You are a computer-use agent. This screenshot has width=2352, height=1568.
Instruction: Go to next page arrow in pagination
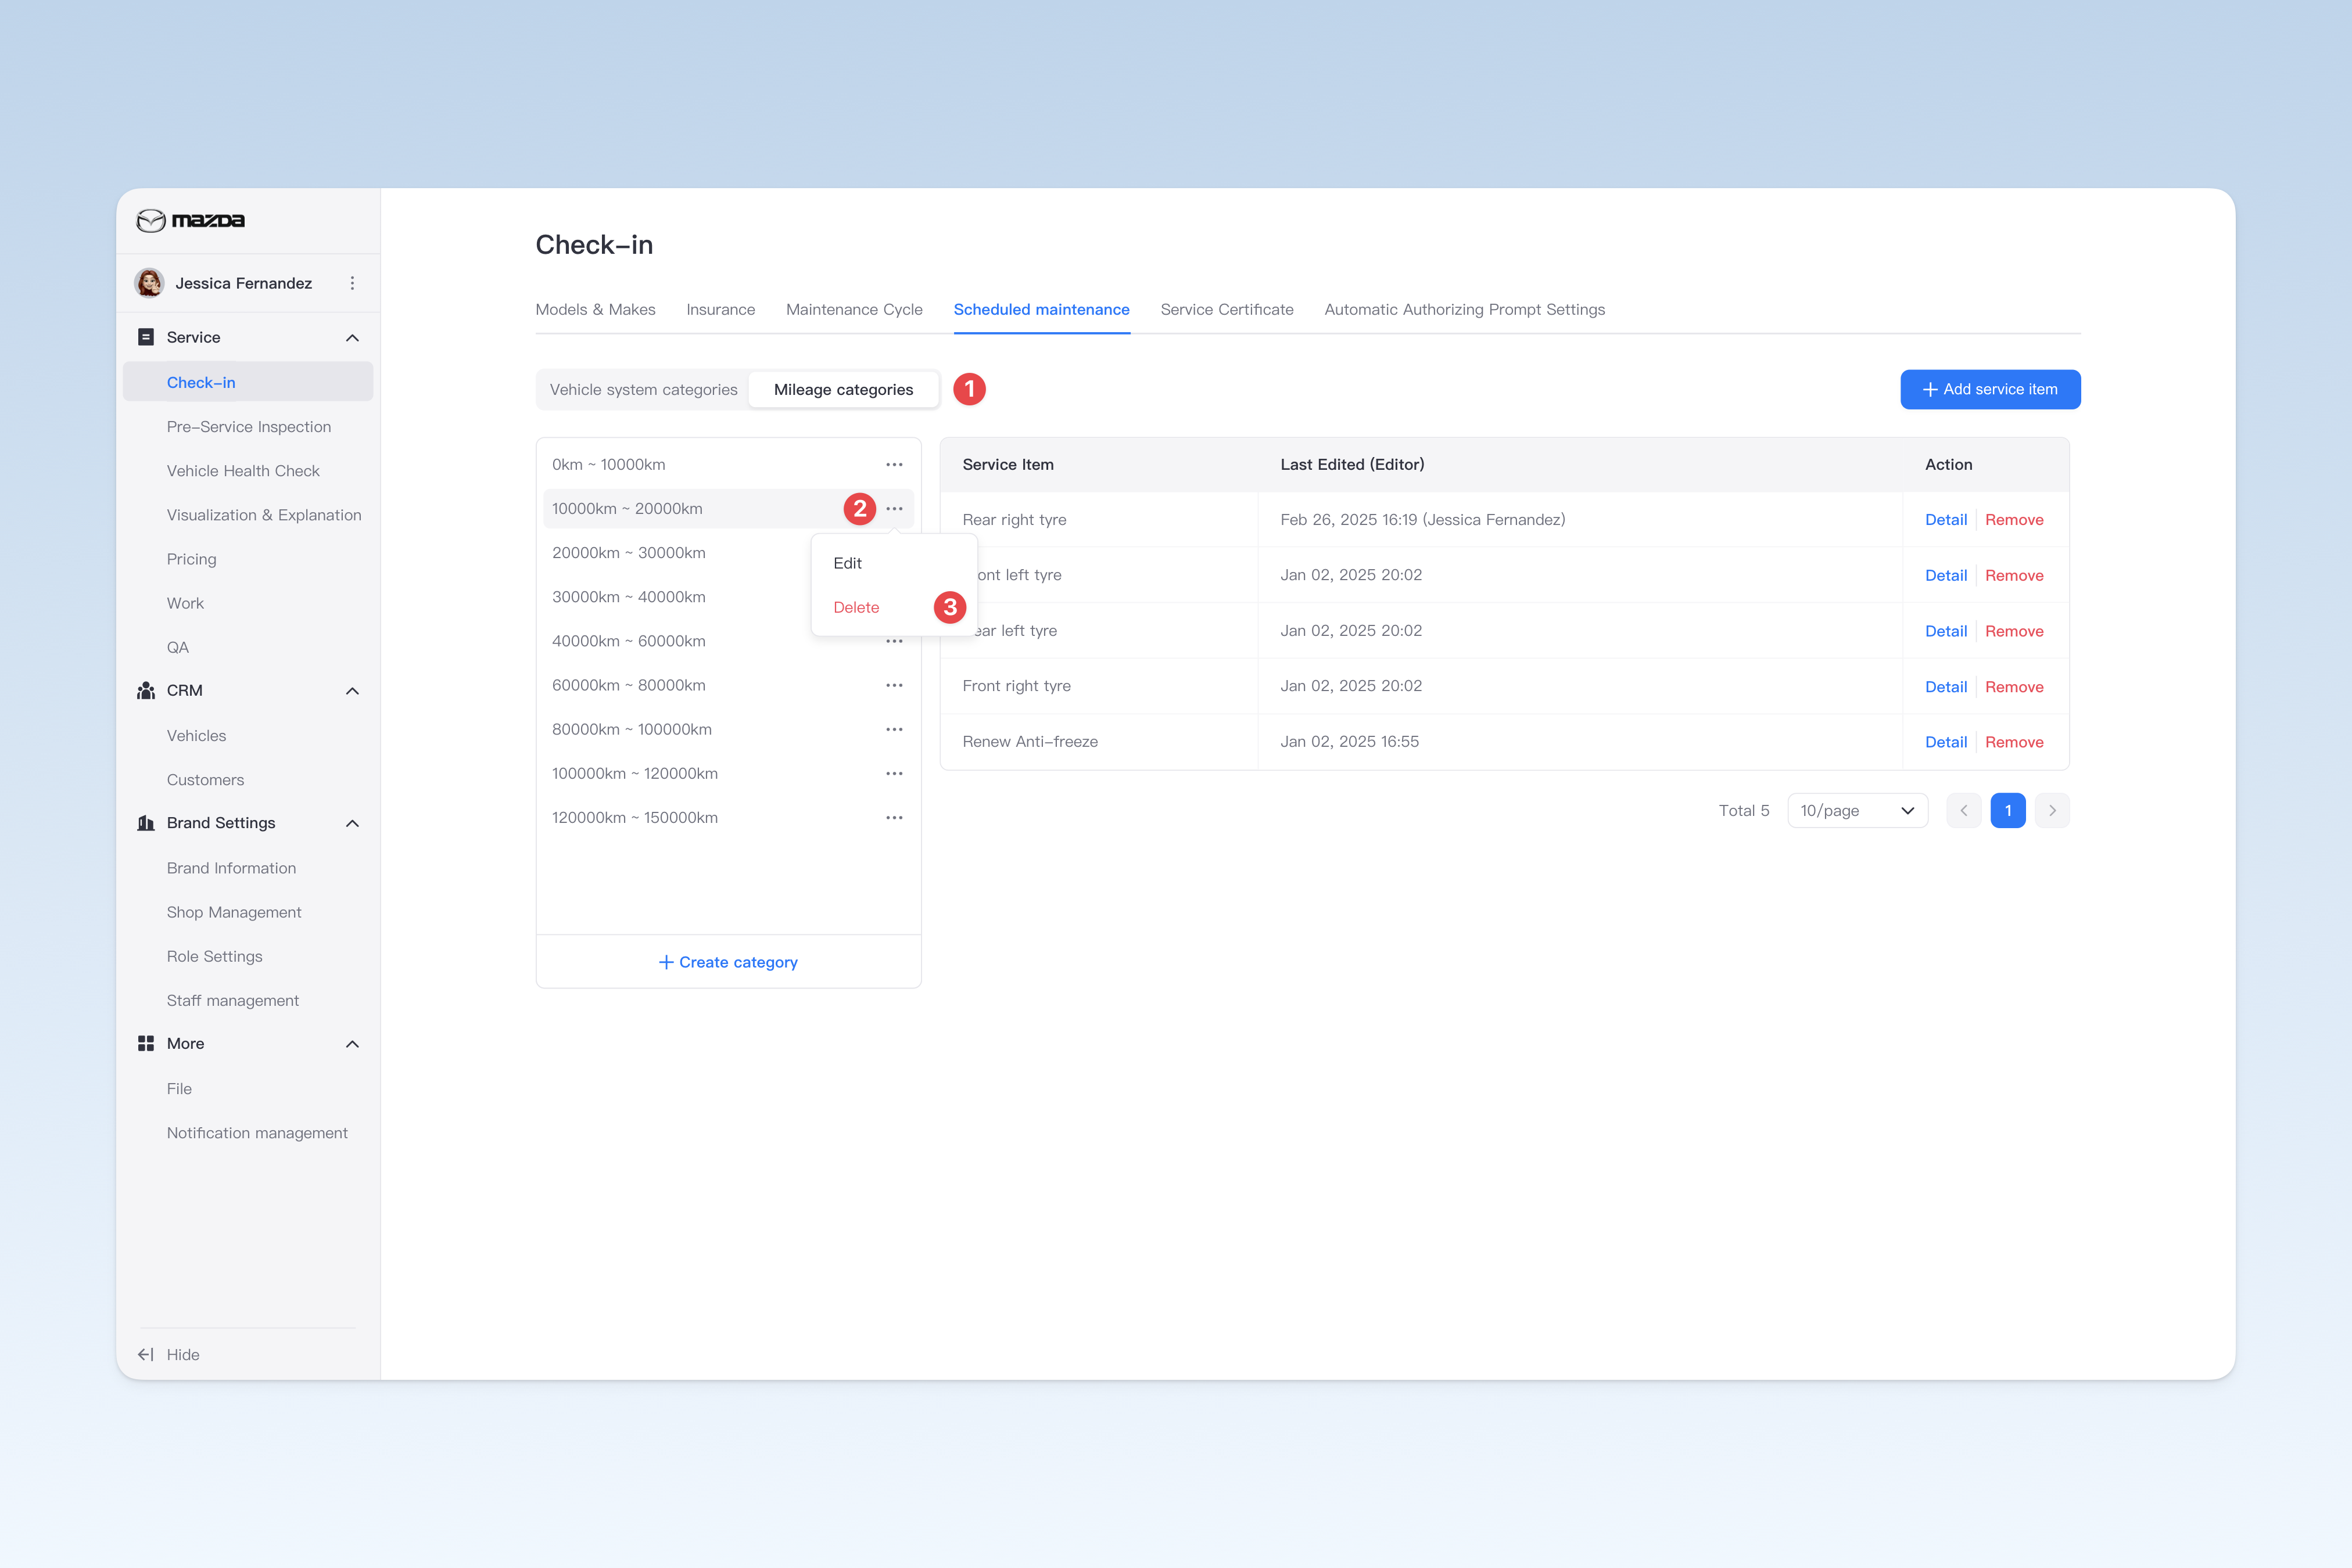[2052, 810]
